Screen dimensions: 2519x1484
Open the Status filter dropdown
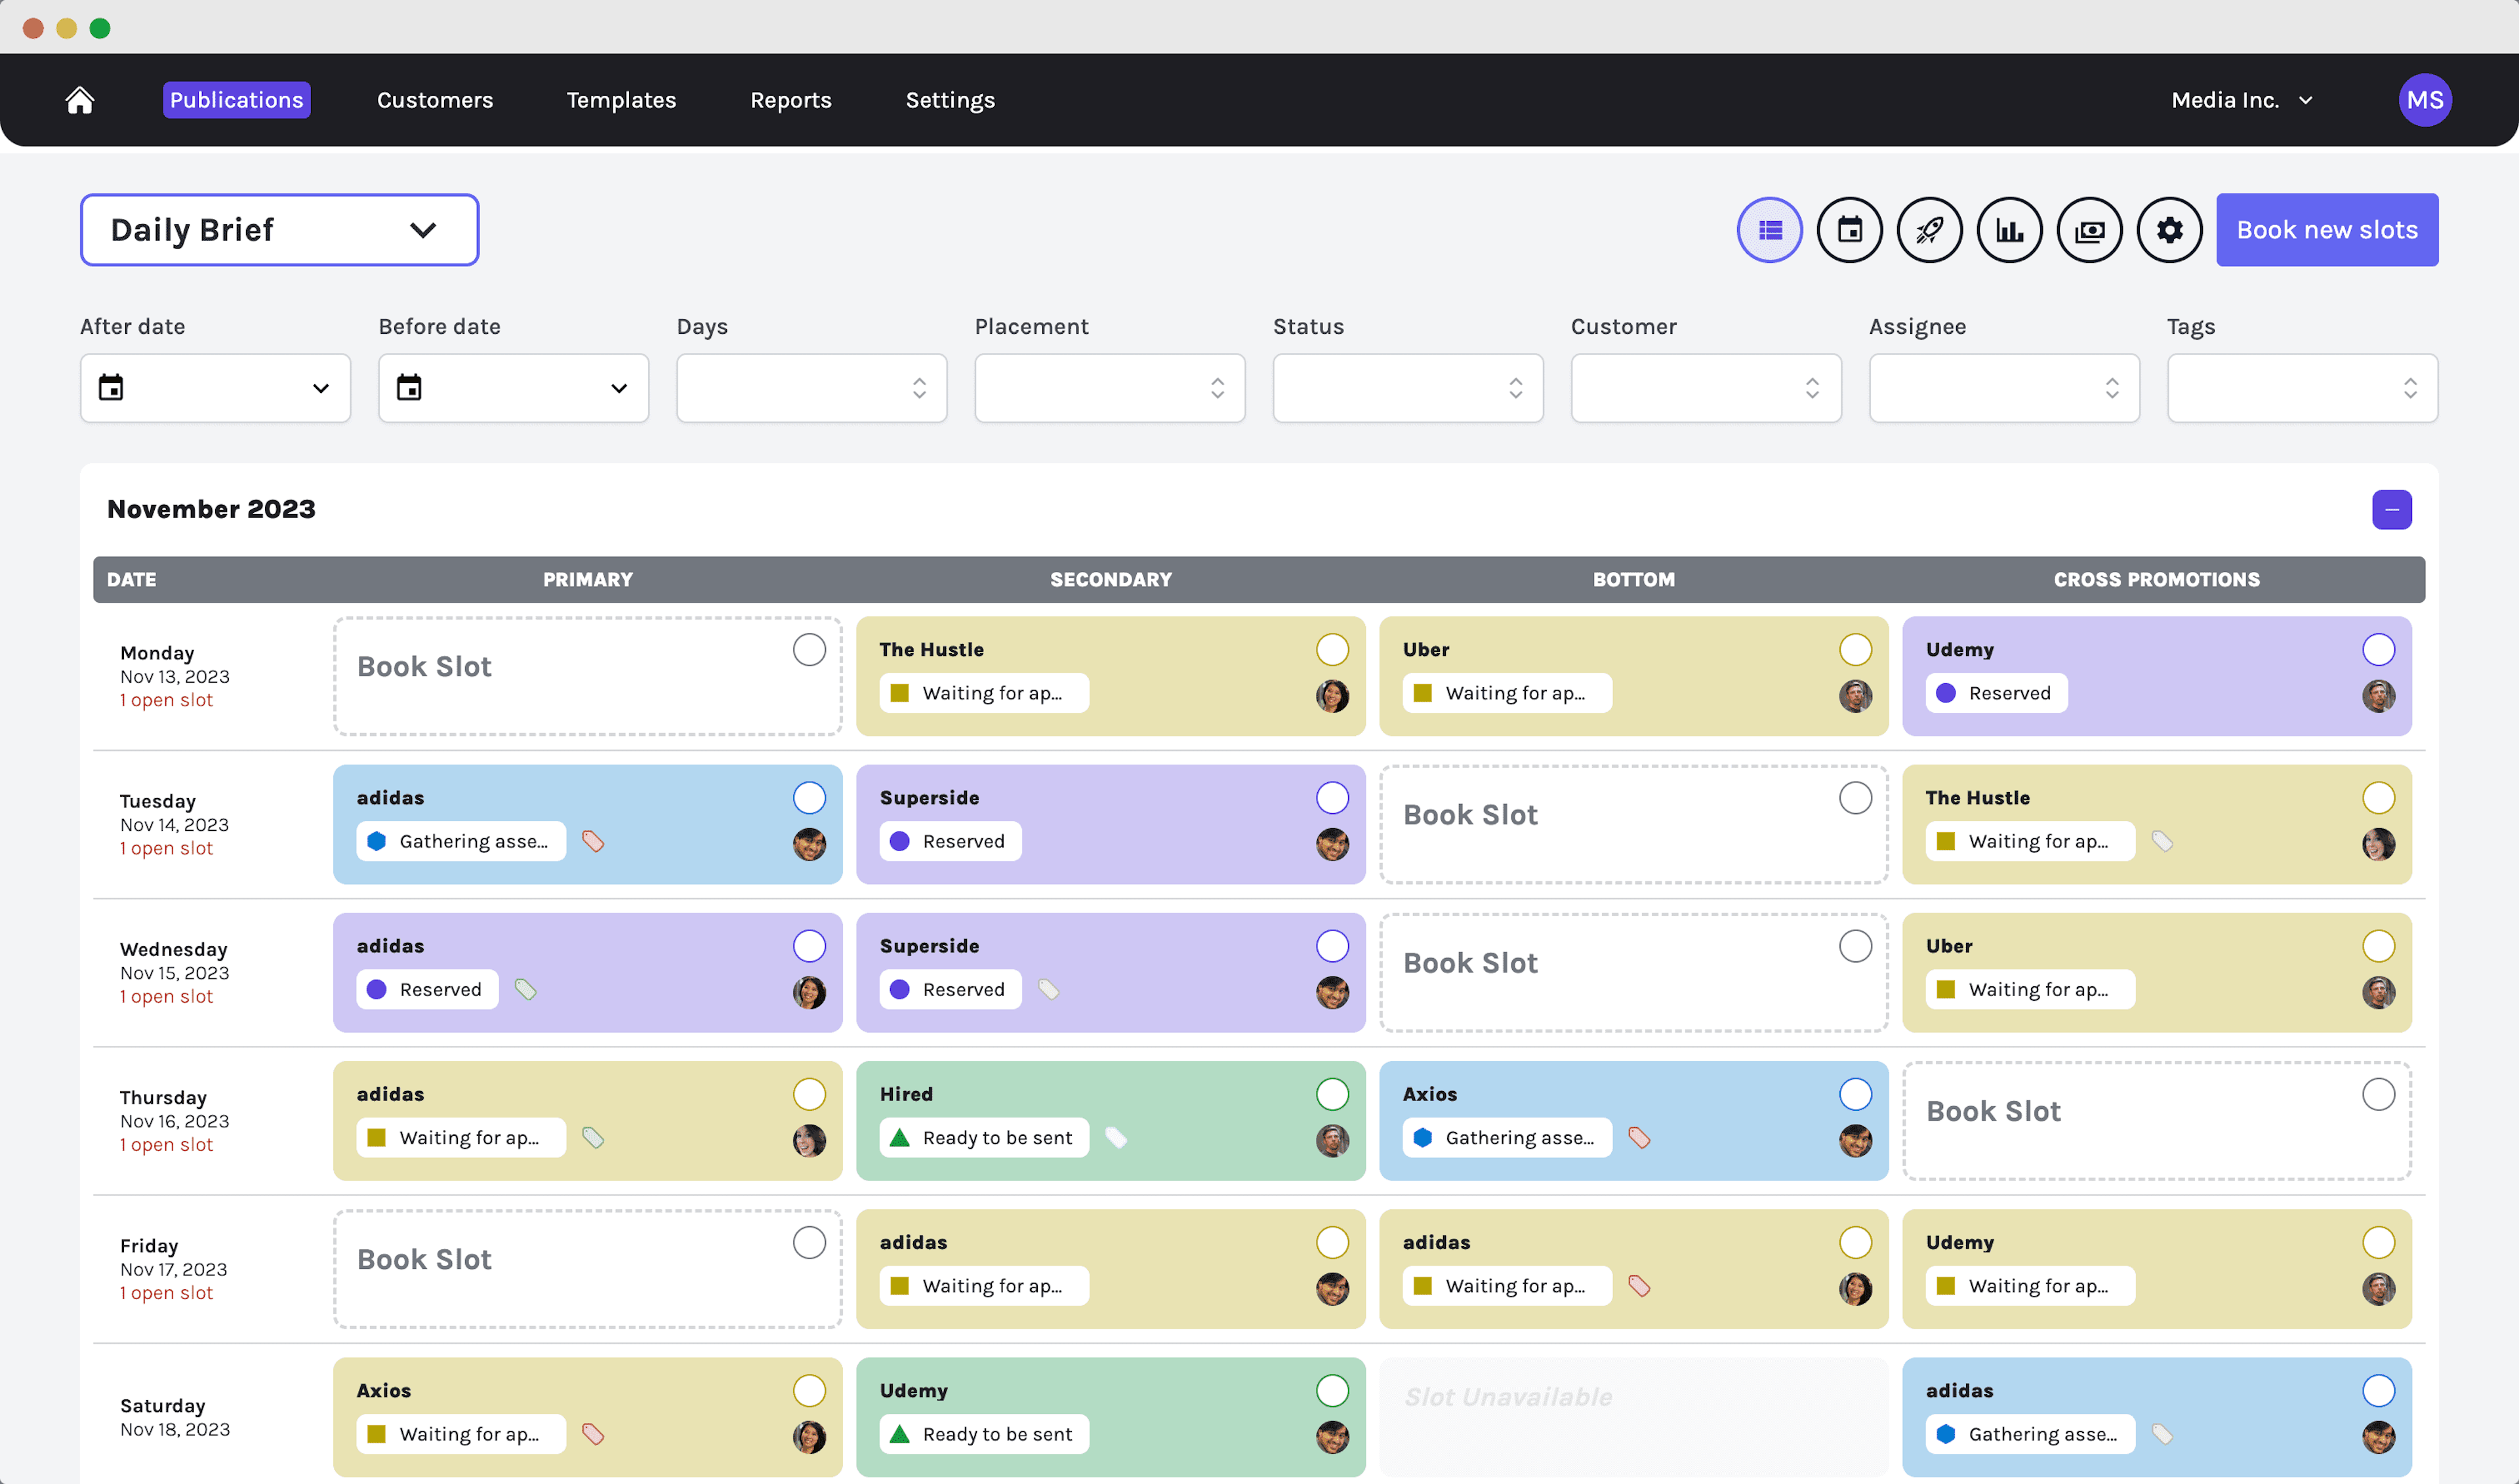1408,387
